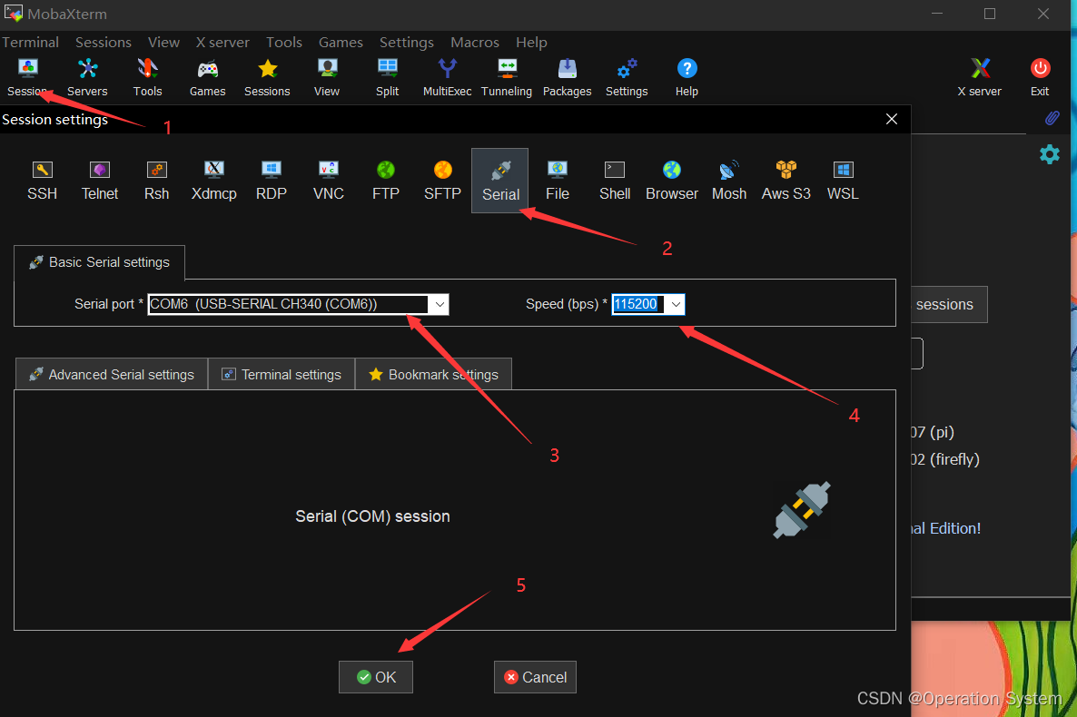
Task: Open the Tools menu in menu bar
Action: click(283, 42)
